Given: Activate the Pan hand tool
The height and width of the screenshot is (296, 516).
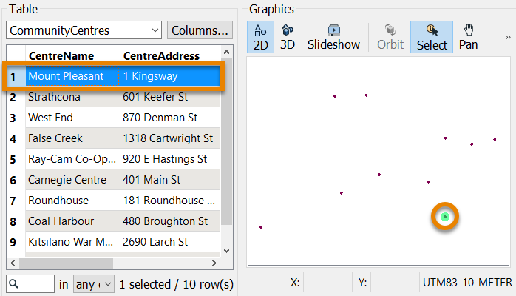Looking at the screenshot, I should click(x=468, y=37).
